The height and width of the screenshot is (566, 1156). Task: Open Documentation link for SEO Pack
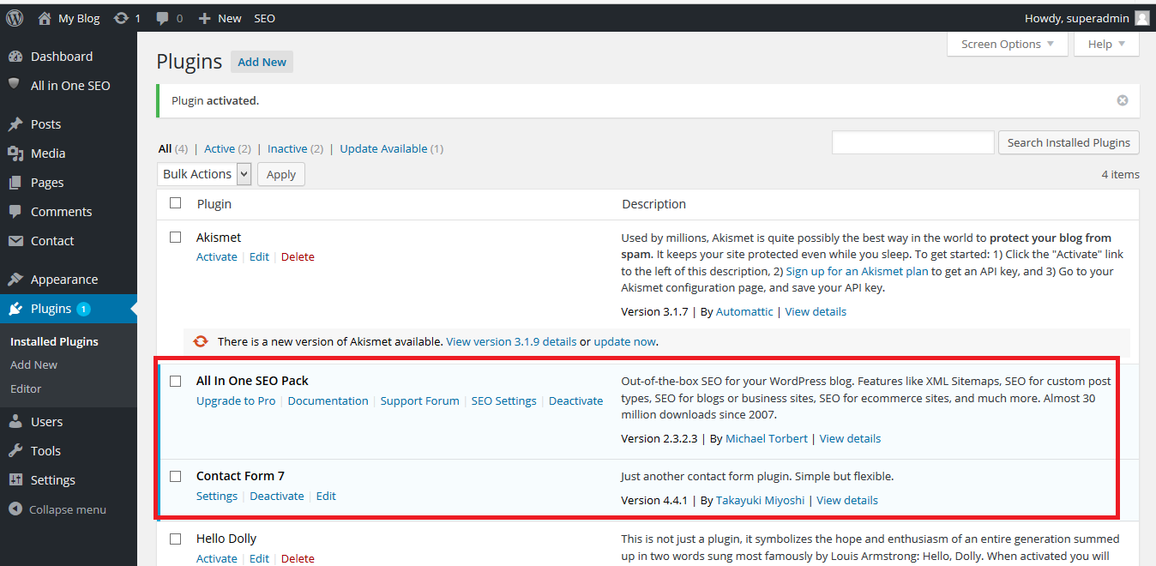pos(328,400)
